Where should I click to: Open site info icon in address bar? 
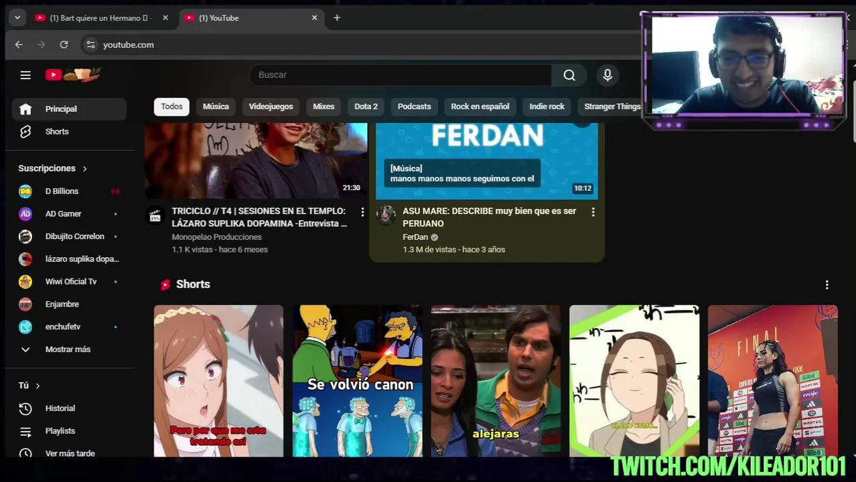coord(90,45)
